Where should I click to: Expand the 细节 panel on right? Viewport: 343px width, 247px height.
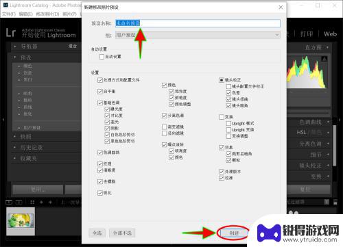click(x=328, y=155)
